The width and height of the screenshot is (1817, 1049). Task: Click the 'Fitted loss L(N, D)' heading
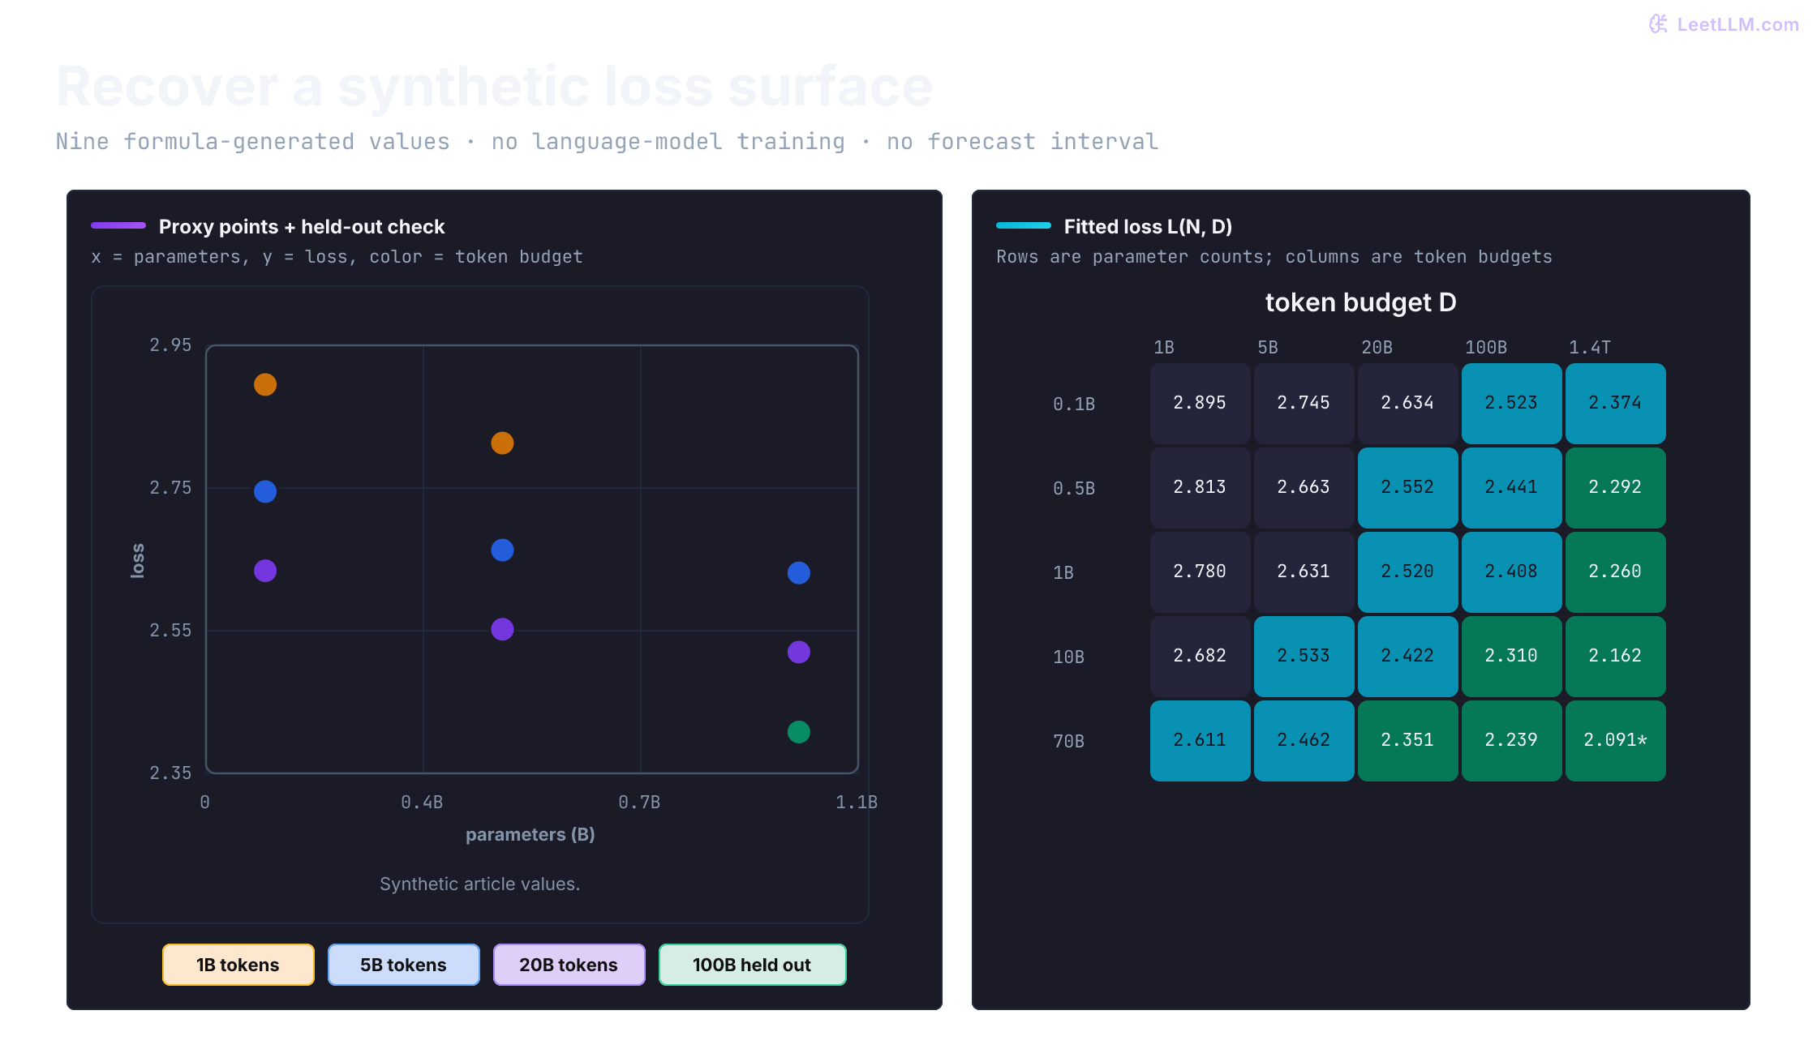(x=1148, y=226)
